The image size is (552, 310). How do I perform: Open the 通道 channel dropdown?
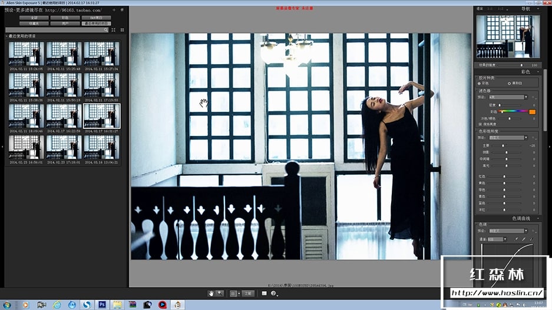[497, 239]
